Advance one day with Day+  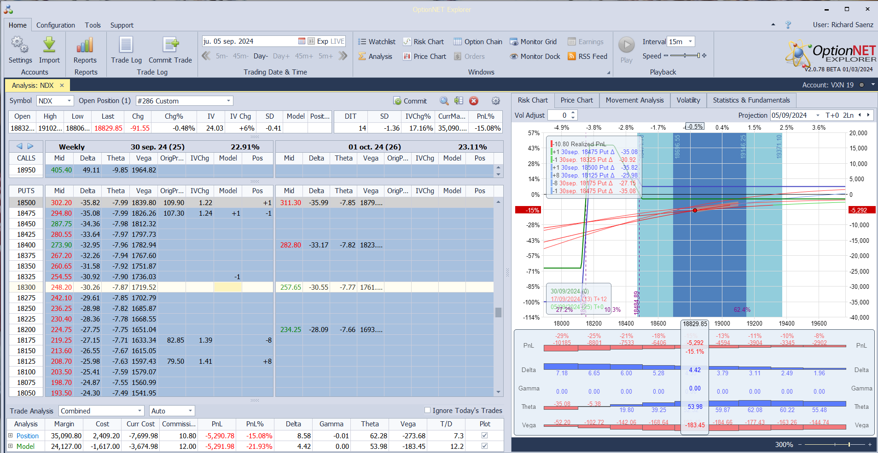coord(281,56)
